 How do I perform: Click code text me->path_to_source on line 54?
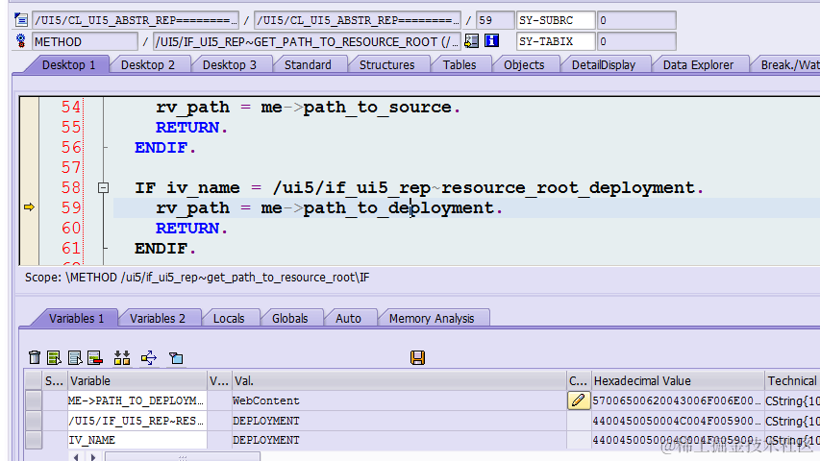[356, 108]
